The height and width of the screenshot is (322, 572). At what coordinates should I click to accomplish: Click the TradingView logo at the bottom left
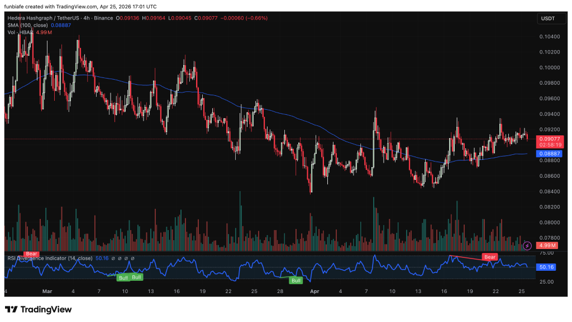point(39,309)
